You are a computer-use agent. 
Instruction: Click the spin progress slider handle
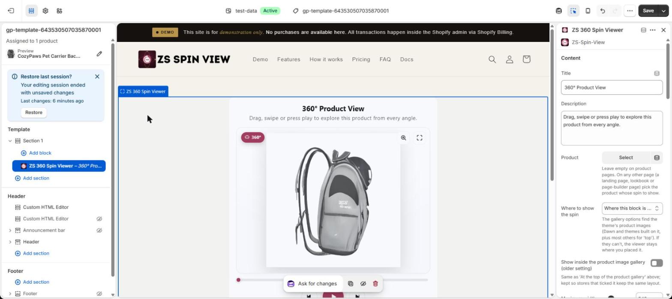[238, 280]
